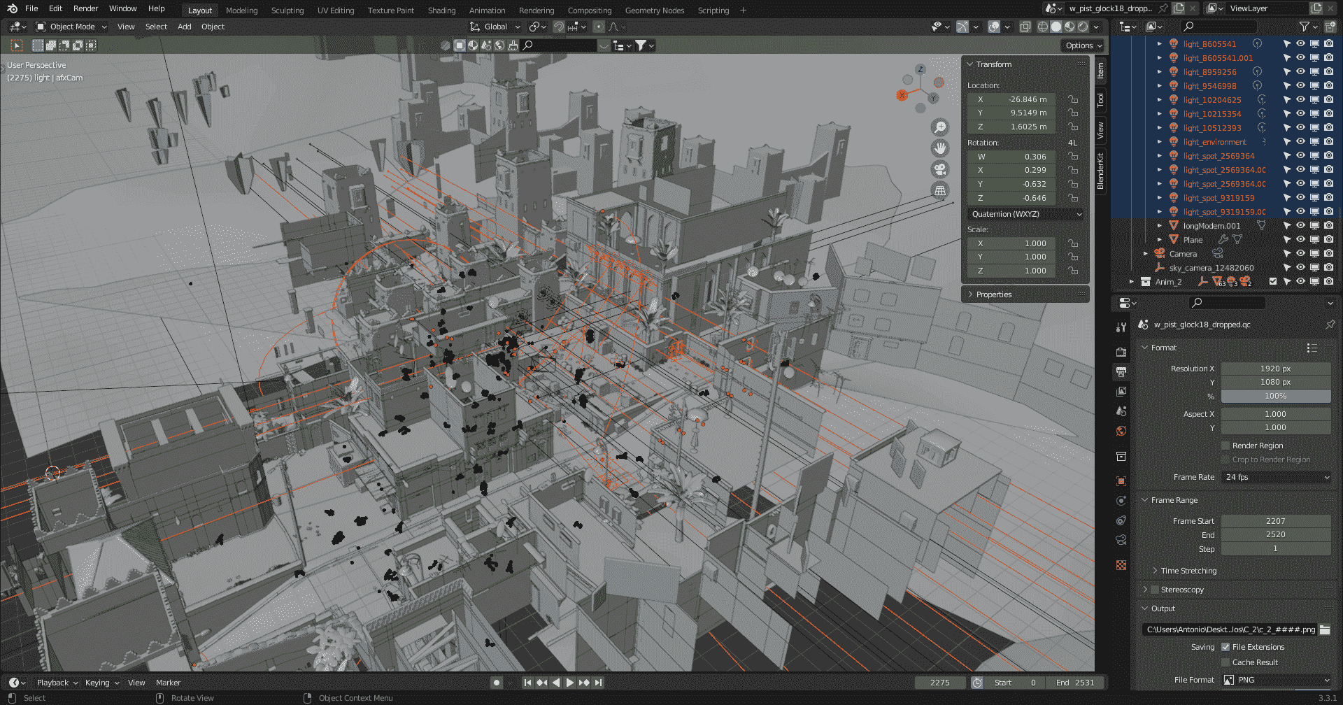Viewport: 1343px width, 705px height.
Task: Uncheck File Extensions saving option
Action: [1225, 647]
